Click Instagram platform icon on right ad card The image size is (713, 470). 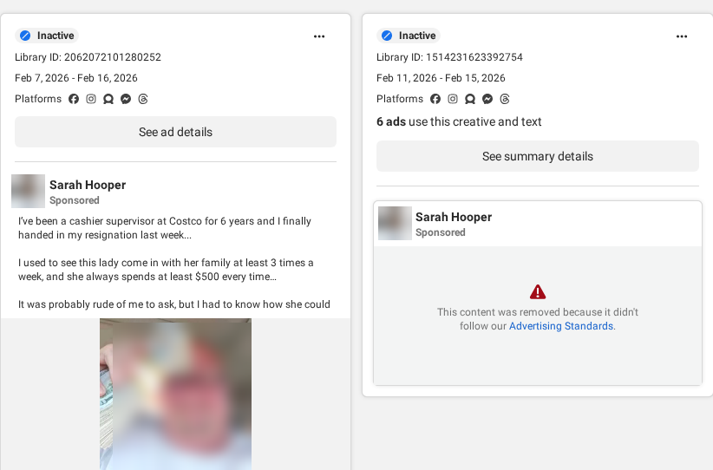pos(453,99)
